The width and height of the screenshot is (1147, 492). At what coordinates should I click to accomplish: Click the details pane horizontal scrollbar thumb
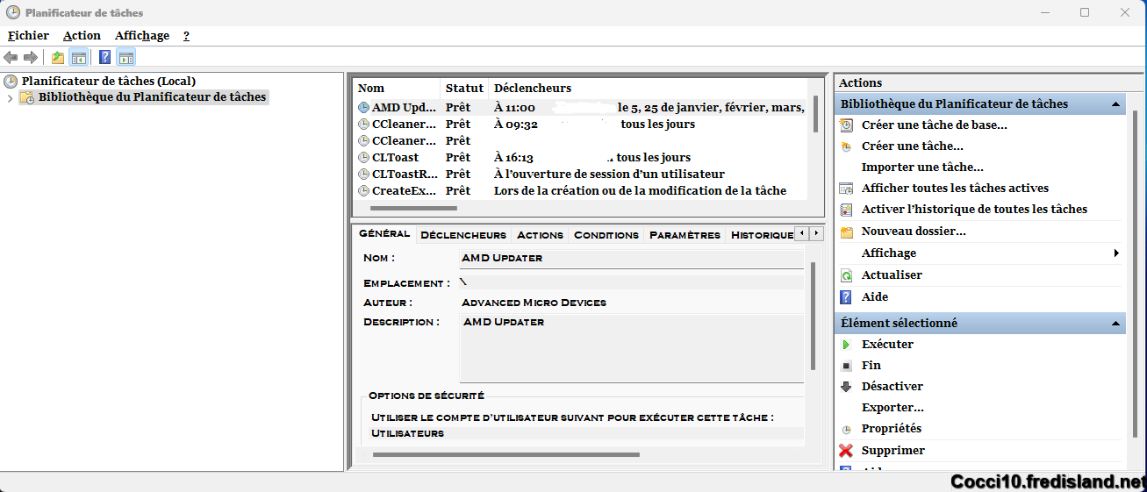[x=505, y=454]
